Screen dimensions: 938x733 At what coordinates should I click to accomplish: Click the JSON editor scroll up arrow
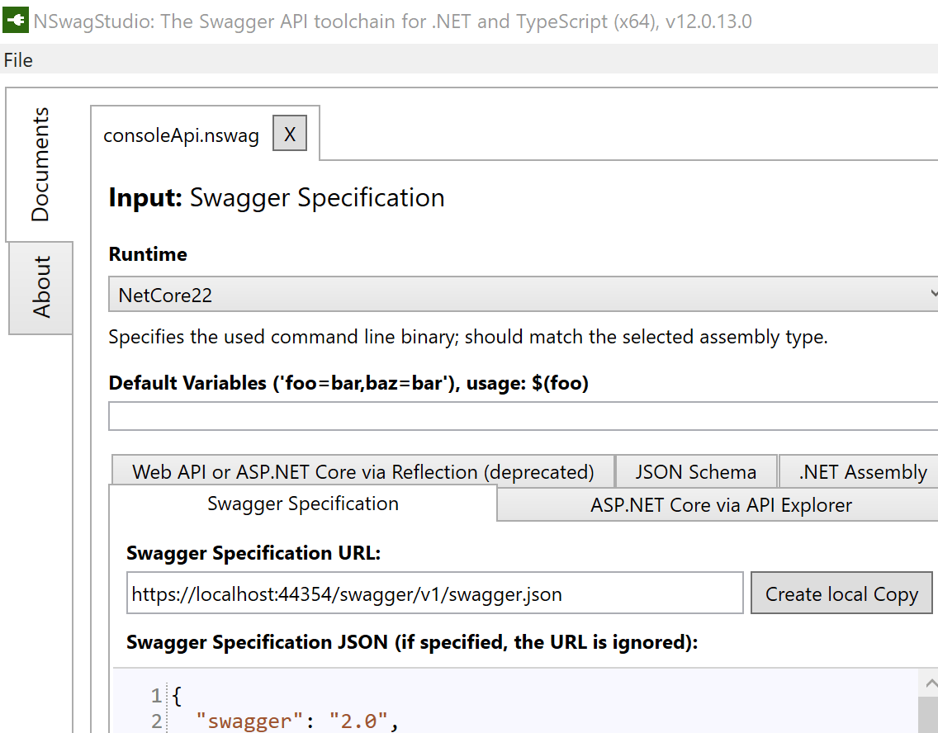pyautogui.click(x=930, y=683)
